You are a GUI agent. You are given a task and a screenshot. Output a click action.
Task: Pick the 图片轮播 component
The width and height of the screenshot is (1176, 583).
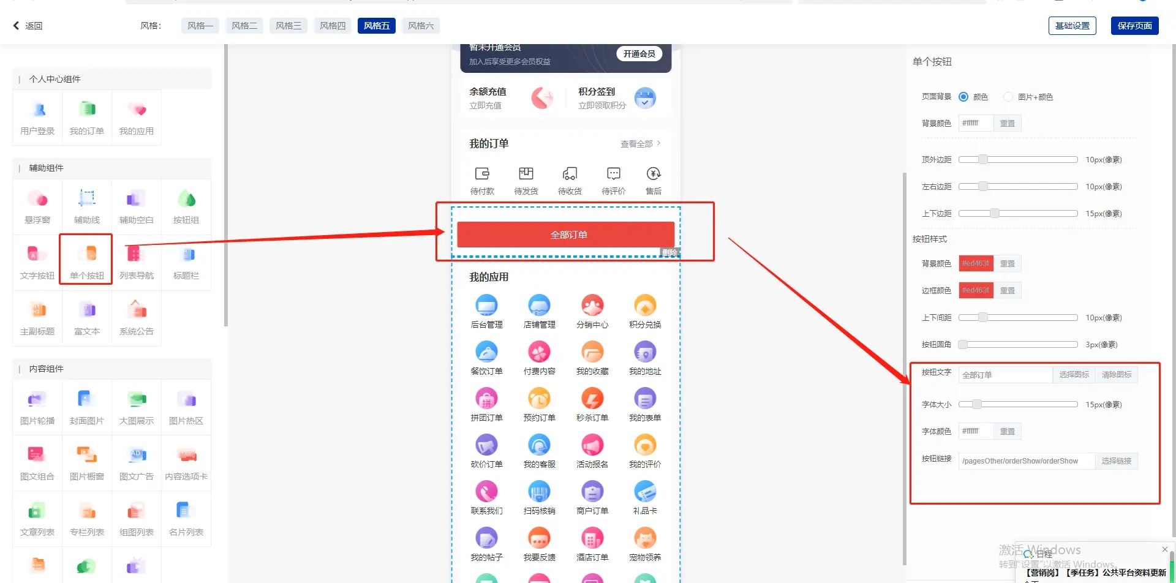37,400
